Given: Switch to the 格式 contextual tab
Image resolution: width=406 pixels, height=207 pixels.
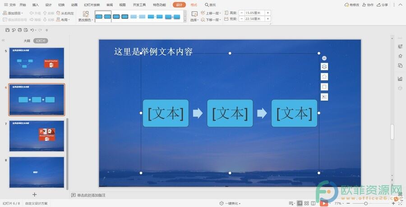Looking at the screenshot, I should coord(194,5).
